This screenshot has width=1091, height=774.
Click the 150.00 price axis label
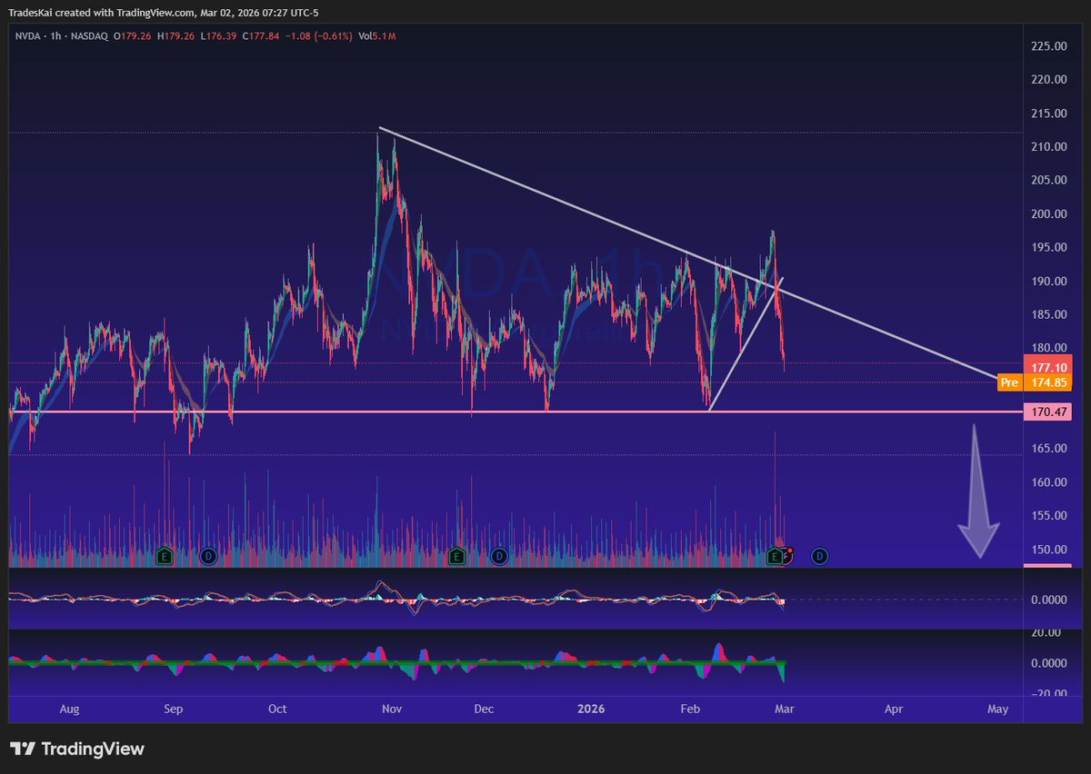[x=1048, y=549]
